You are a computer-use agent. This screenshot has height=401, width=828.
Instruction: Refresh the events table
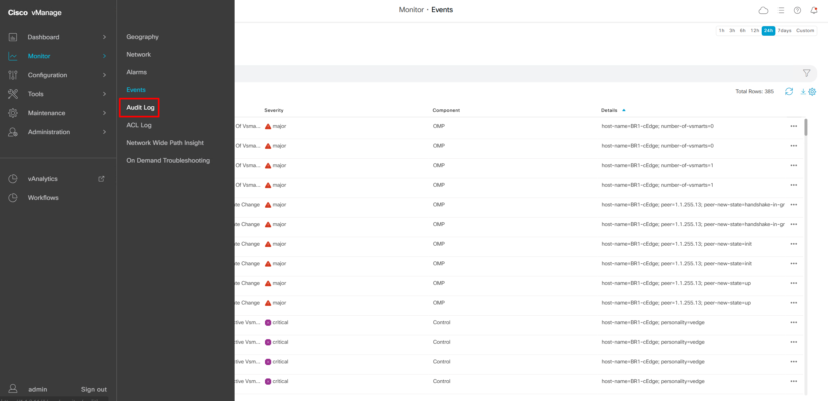click(789, 92)
